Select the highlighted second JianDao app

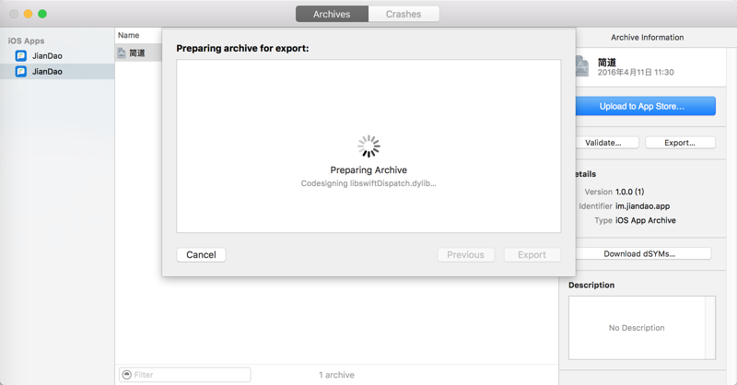coord(57,72)
